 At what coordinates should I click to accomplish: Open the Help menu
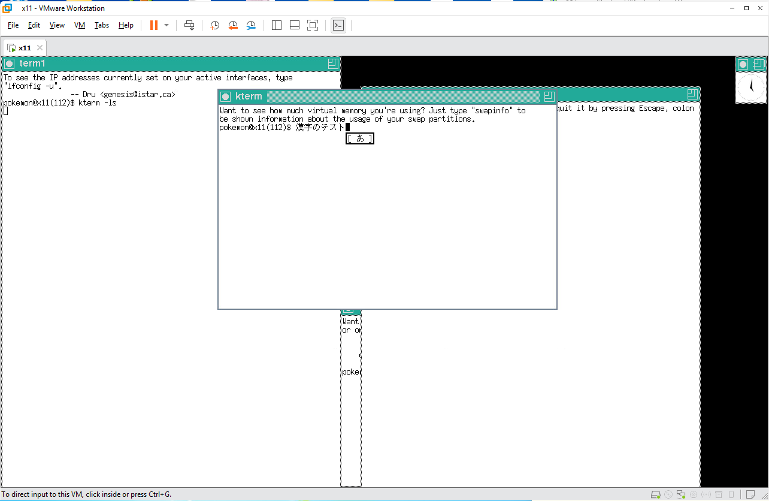126,25
